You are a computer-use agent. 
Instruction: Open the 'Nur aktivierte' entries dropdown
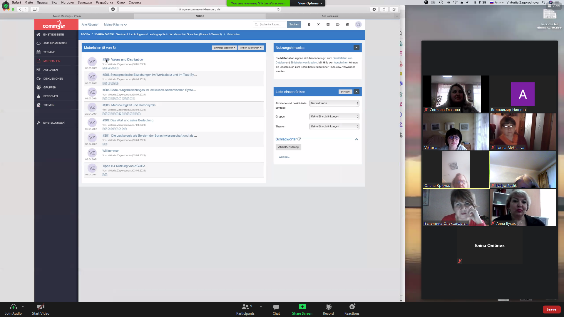tap(334, 103)
